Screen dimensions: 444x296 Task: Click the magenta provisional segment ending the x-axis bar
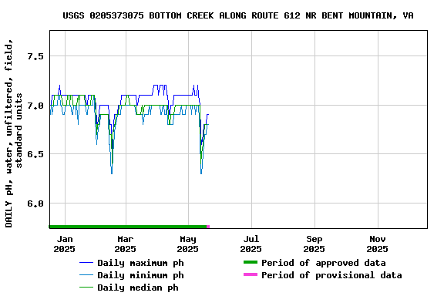pos(208,227)
